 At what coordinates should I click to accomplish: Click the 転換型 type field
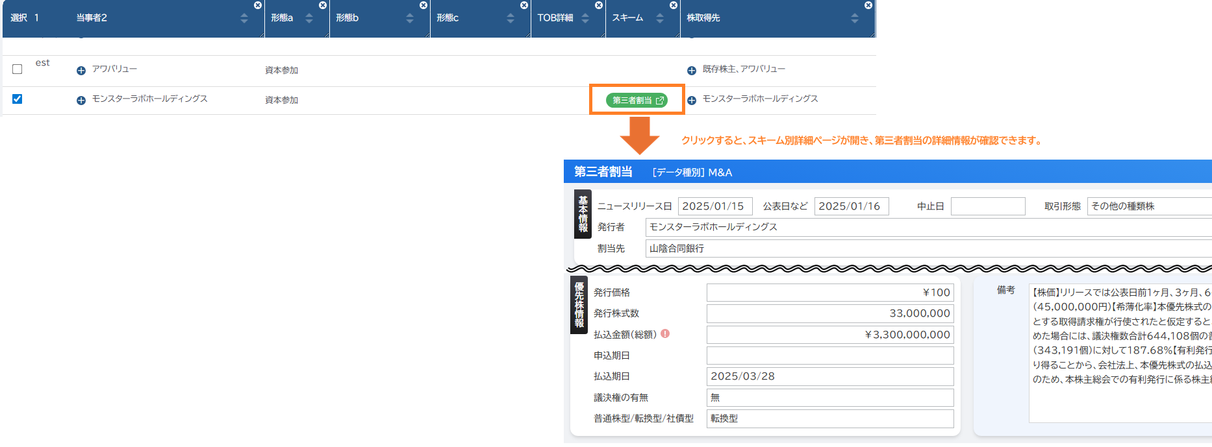coord(830,418)
